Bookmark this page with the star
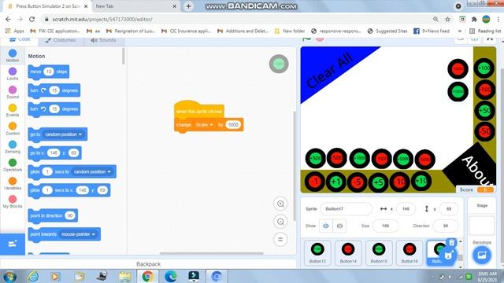Viewport: 504px width, 283px height. tap(447, 19)
